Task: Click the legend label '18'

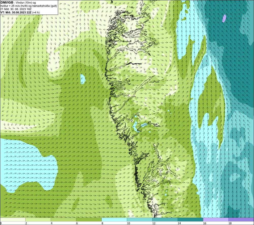Action: tap(230, 223)
